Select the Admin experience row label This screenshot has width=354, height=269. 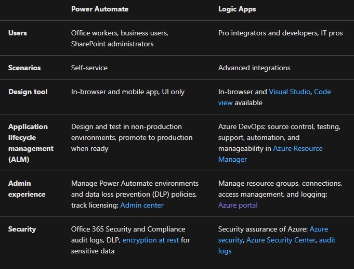coord(27,189)
